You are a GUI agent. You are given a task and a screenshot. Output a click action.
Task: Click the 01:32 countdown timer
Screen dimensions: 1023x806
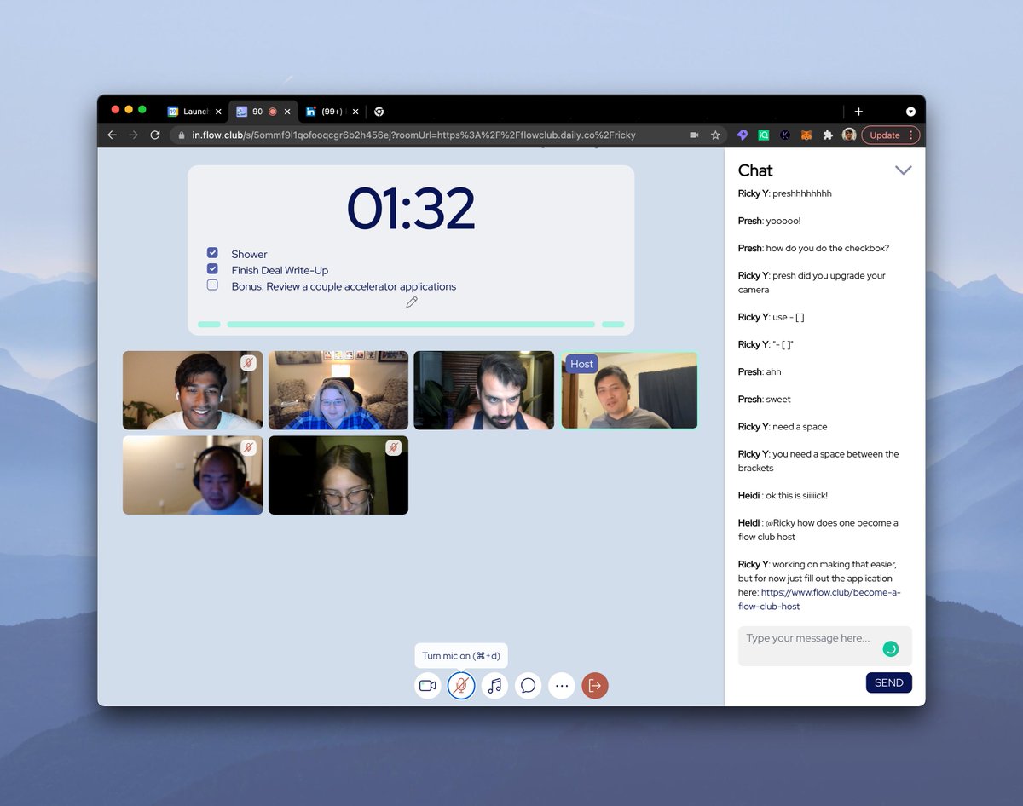pos(411,209)
